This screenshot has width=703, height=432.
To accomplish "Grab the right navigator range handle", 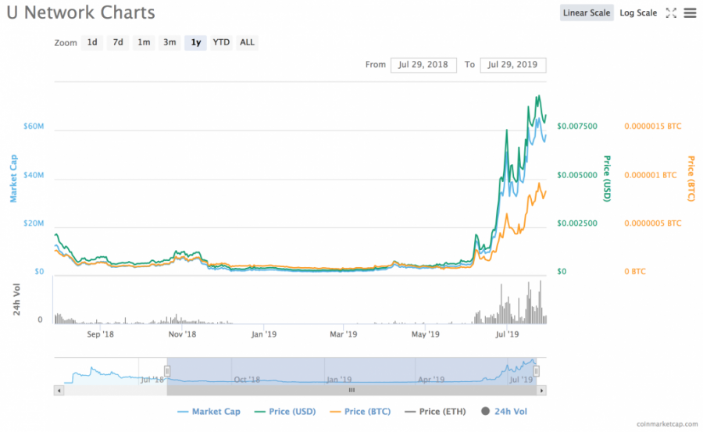I will pos(536,371).
